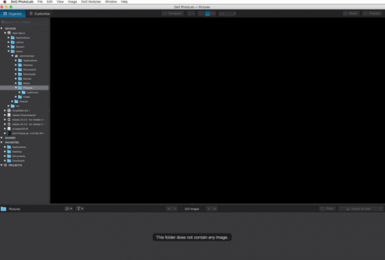Open the image sort order dropdown
Viewport: 385px width, 260px height.
click(x=69, y=209)
